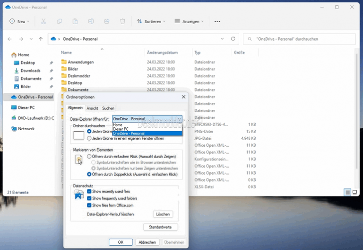
Task: Switch to thumbnail view icon in status bar
Action: [355, 192]
